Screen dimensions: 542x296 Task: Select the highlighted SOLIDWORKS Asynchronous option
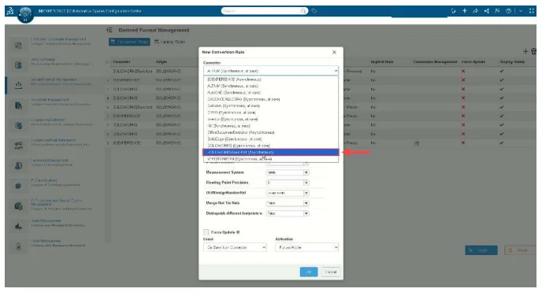click(271, 152)
